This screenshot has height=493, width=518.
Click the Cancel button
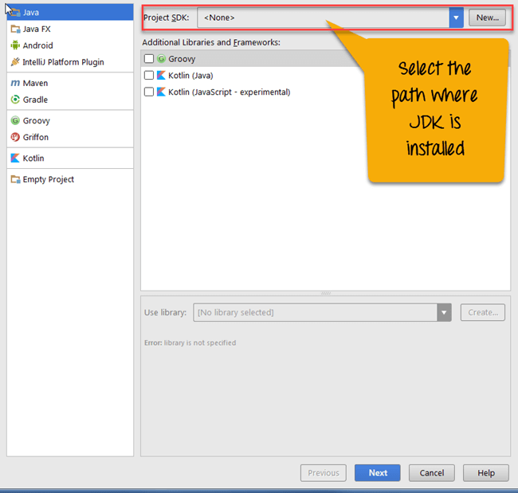tap(431, 472)
